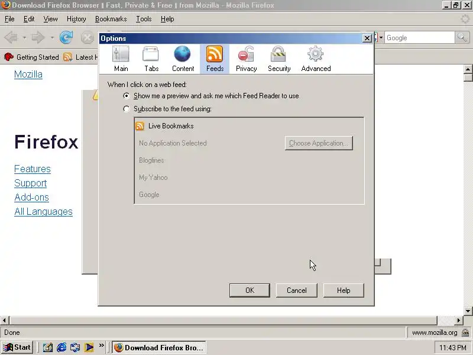
Task: Open the Tools menu
Action: coord(144,19)
